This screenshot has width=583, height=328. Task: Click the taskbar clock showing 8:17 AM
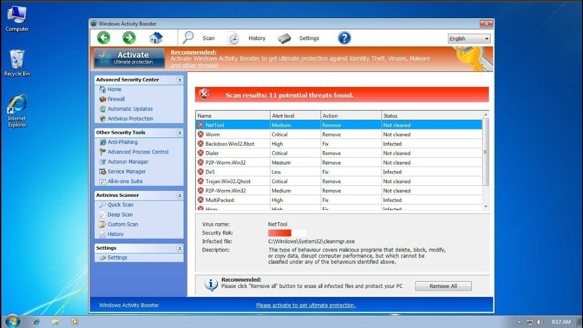(x=561, y=322)
